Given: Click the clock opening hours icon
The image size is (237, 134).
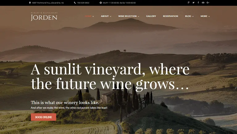Looking at the screenshot, I should (101, 3).
